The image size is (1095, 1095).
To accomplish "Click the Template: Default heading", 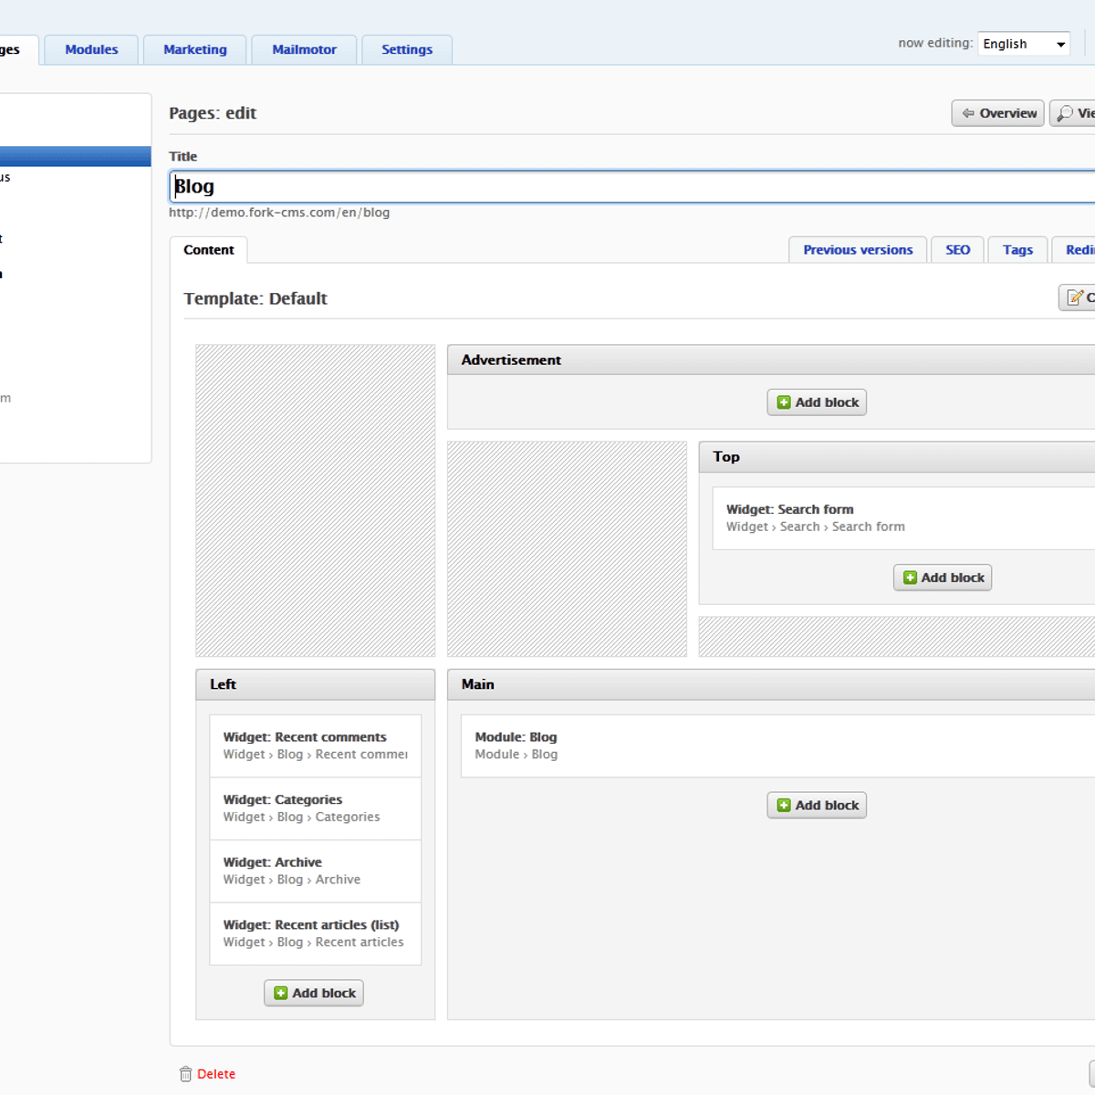I will click(x=255, y=298).
